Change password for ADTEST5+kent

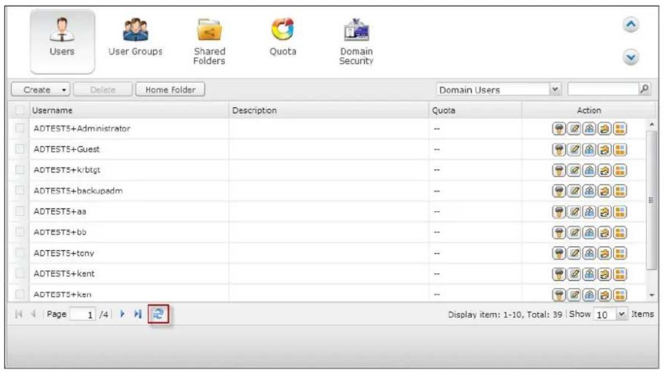[559, 273]
